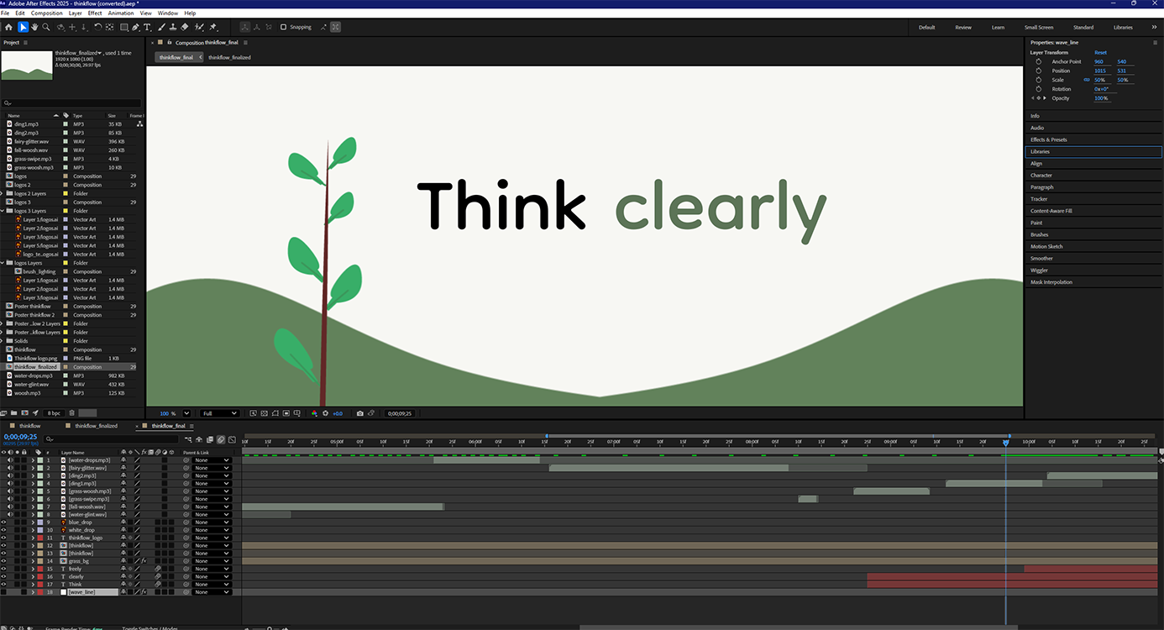This screenshot has width=1164, height=630.
Task: Switch to the thinkflow_finalized timeline tab
Action: pyautogui.click(x=97, y=426)
